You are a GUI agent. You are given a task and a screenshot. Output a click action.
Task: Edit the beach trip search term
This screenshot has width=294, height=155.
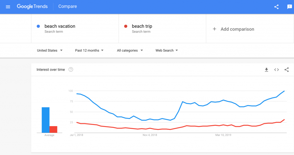(x=142, y=26)
